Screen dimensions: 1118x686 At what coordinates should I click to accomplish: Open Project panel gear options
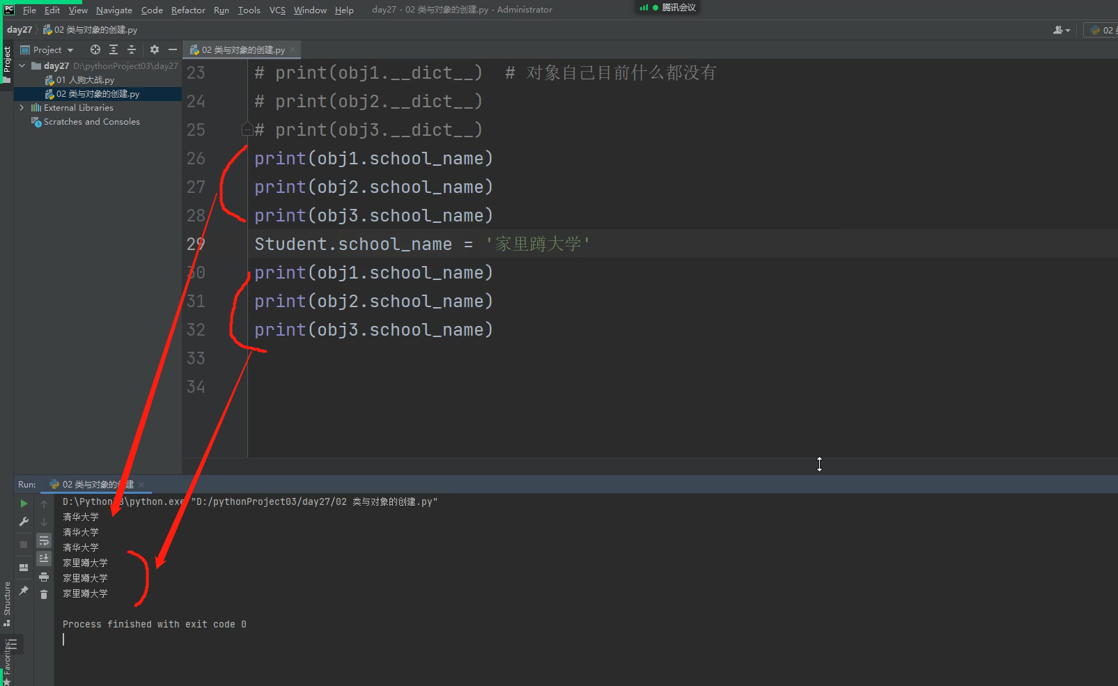point(155,49)
